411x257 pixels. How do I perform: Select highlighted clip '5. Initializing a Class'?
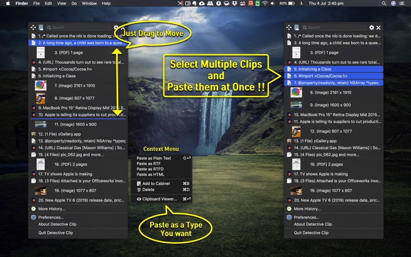333,69
